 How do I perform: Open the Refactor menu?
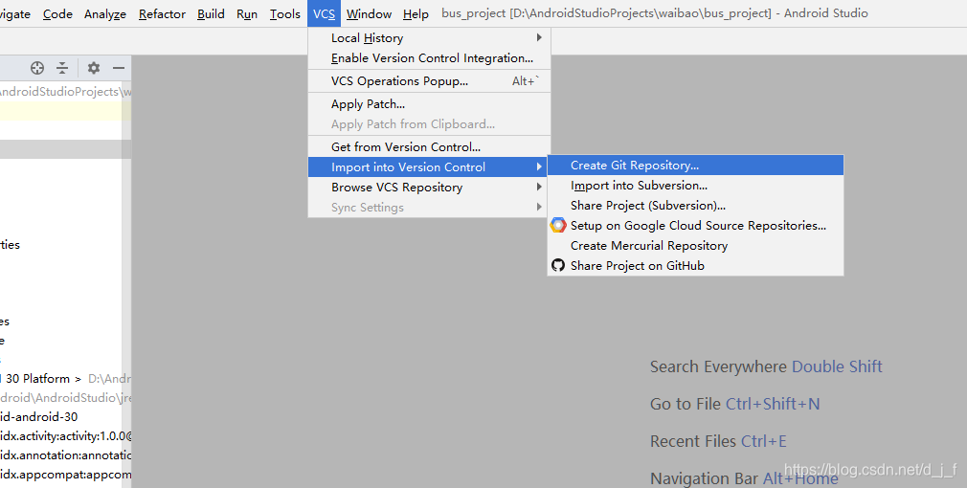(x=162, y=13)
